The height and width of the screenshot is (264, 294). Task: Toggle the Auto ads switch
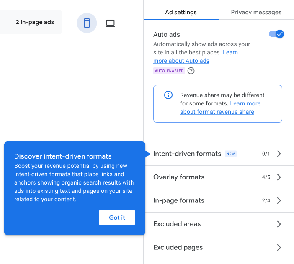(277, 34)
